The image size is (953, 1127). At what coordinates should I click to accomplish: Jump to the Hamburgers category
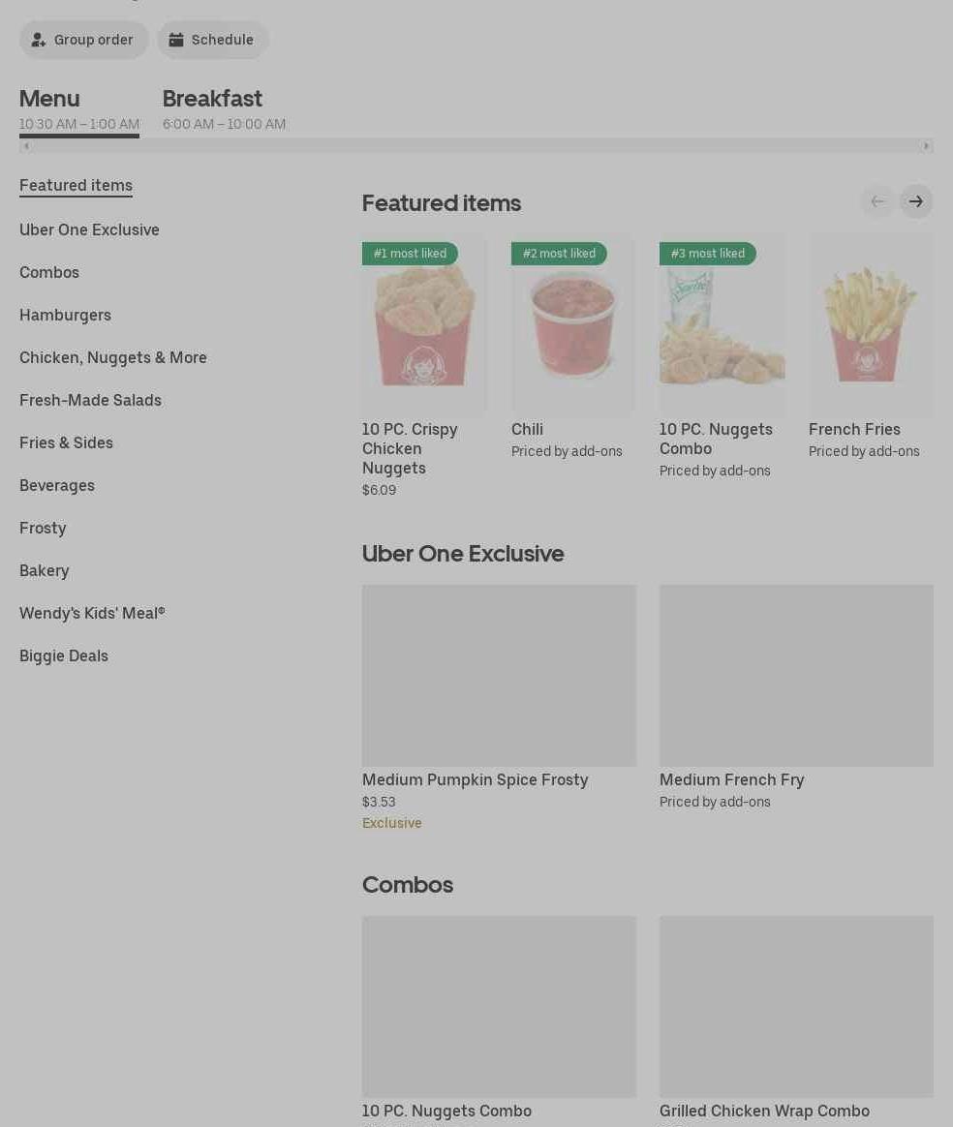[66, 316]
